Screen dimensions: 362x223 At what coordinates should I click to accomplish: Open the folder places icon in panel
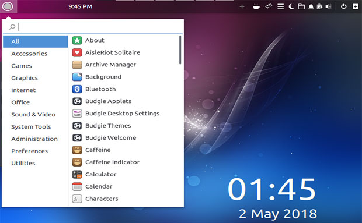point(301,6)
